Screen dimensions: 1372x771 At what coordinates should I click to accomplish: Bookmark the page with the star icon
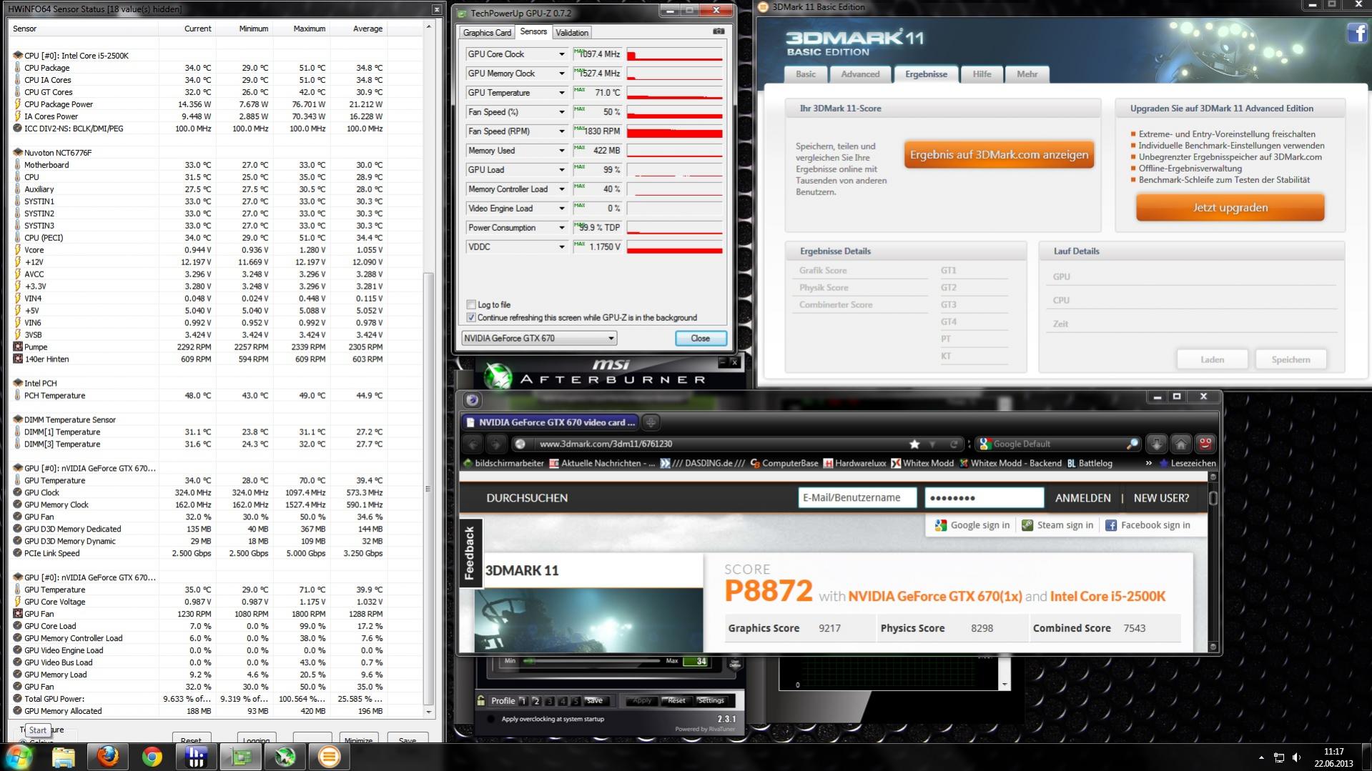(914, 444)
